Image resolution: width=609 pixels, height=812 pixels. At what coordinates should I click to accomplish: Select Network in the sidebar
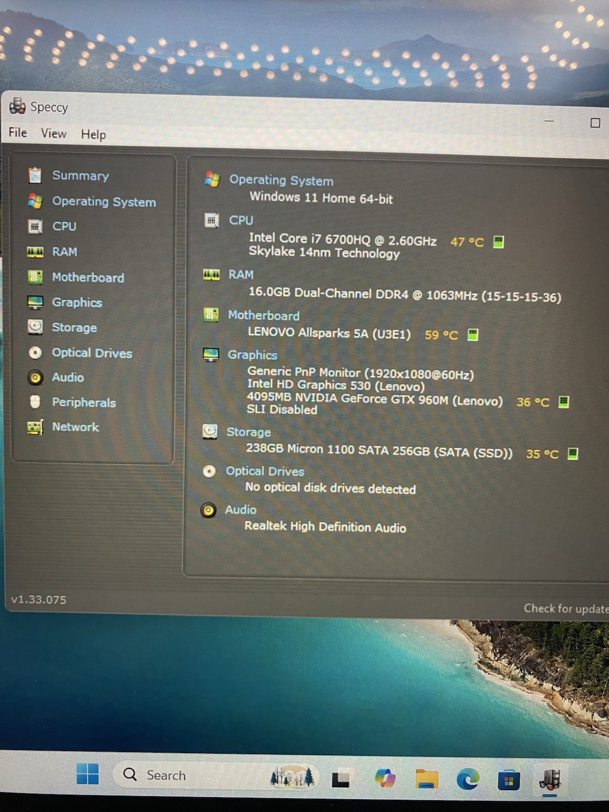coord(76,427)
